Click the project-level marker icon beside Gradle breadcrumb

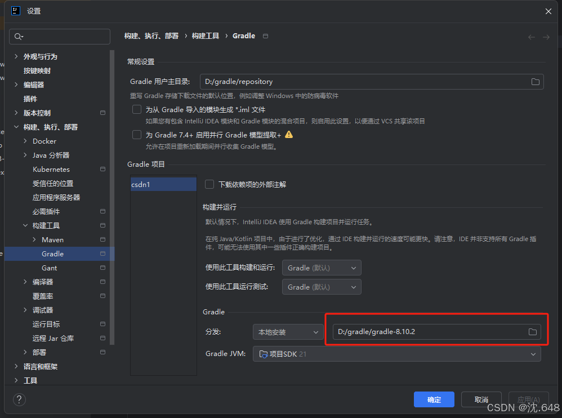pos(265,36)
